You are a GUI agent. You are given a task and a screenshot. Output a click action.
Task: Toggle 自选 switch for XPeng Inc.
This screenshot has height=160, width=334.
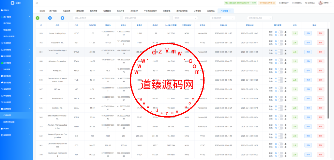tap(281, 72)
